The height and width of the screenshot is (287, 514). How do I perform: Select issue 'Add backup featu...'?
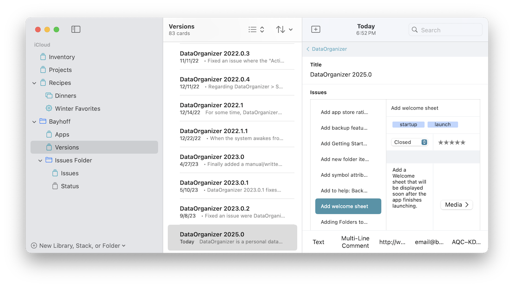coord(348,128)
